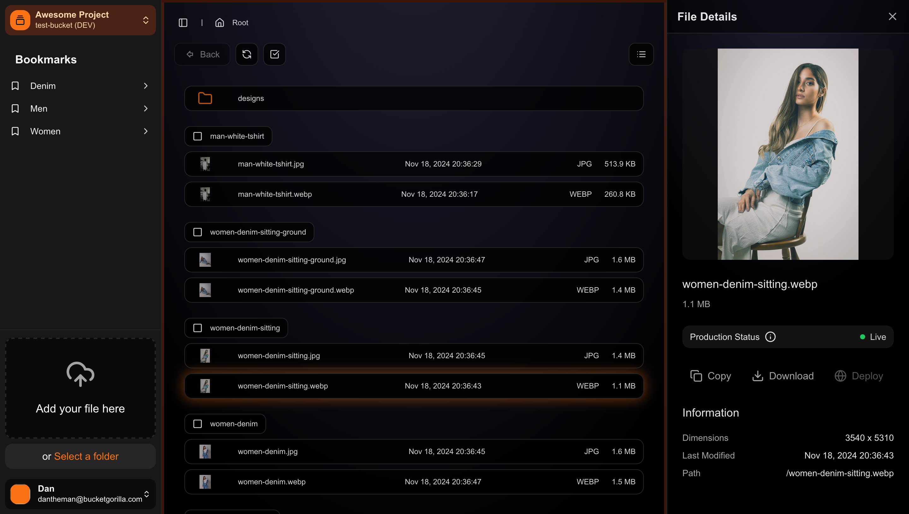909x514 pixels.
Task: Select the man-white-tshirt.webp file name
Action: pos(275,194)
